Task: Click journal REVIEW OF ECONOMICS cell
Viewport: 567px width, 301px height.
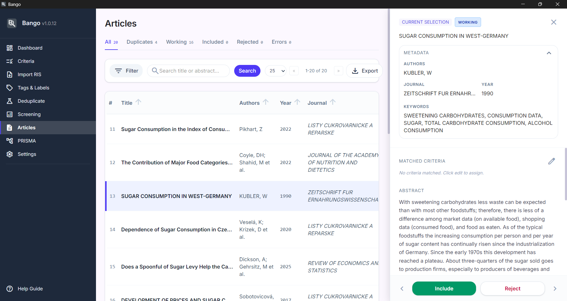Action: [343, 267]
